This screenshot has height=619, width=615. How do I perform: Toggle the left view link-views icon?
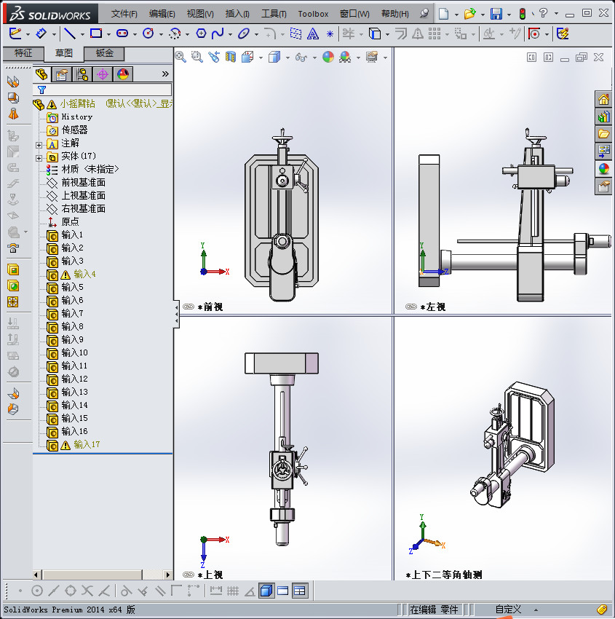point(411,307)
